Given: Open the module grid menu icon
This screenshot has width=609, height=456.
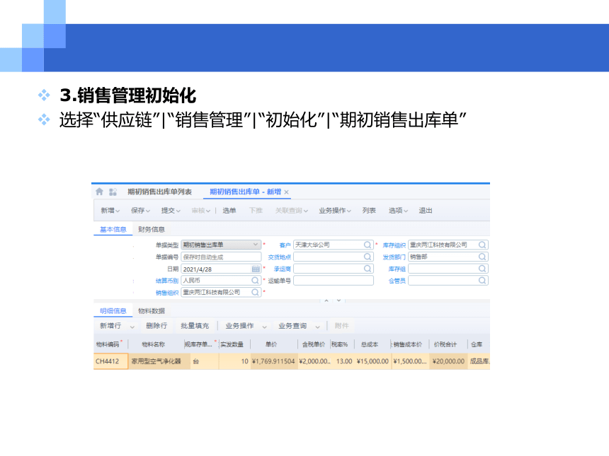Looking at the screenshot, I should click(113, 192).
